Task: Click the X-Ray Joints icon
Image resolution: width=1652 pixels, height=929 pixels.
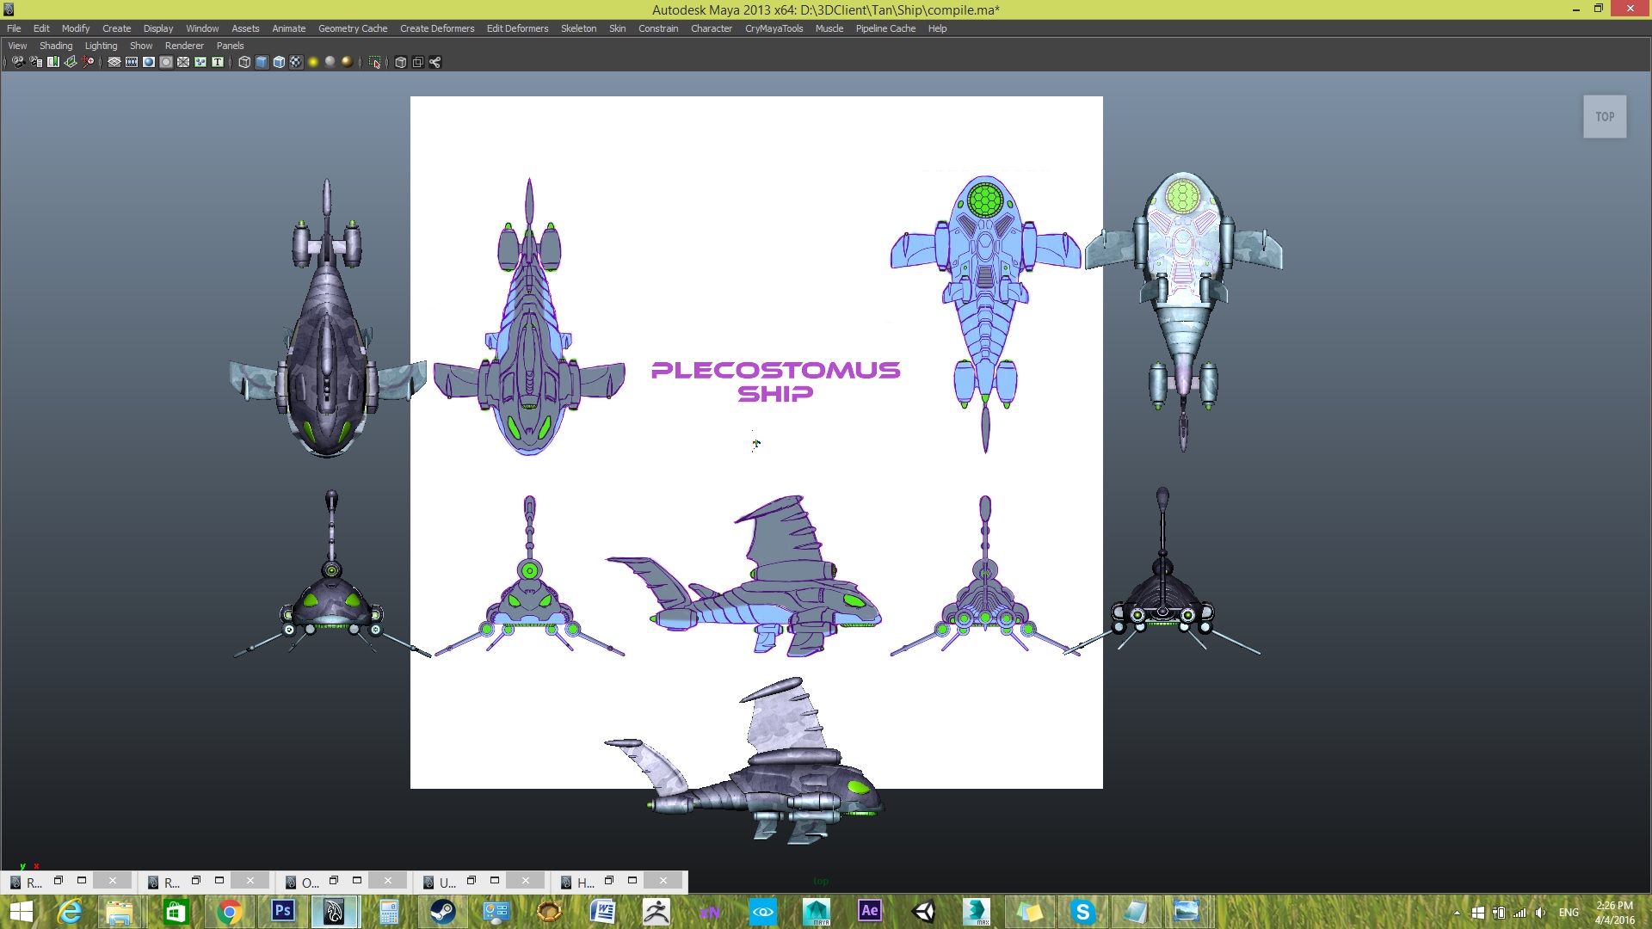Action: point(435,62)
